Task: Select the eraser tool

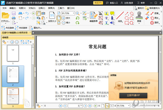Action: [147, 18]
